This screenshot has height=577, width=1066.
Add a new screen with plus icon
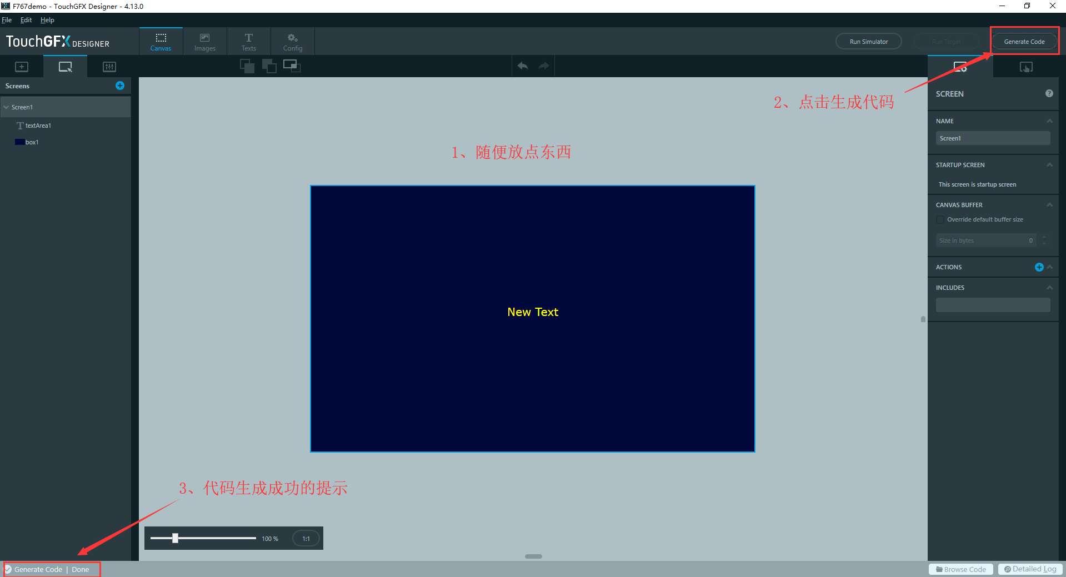[120, 86]
